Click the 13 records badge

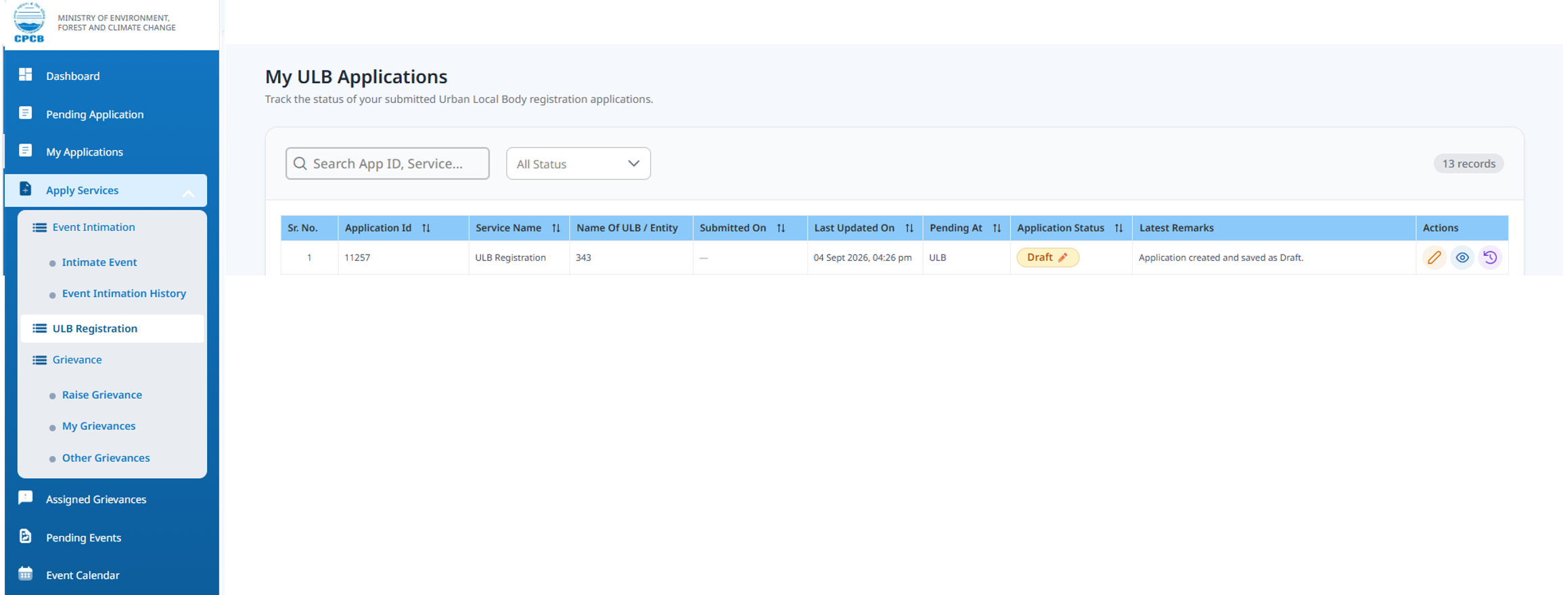(1468, 164)
